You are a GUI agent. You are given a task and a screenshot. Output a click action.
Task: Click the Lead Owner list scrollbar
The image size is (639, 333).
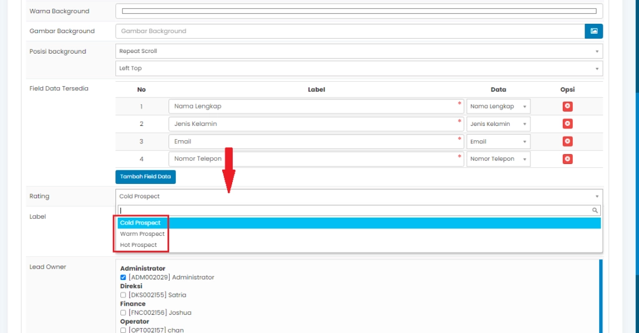[601, 296]
